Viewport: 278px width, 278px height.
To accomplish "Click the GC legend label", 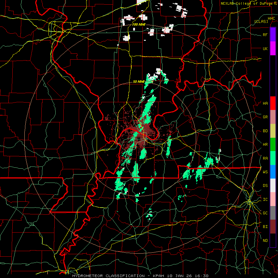I will (265, 213).
